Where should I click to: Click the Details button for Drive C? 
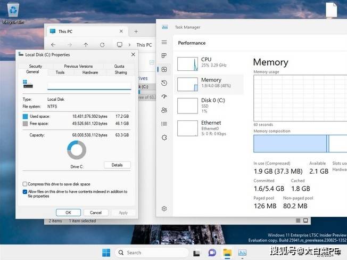click(x=117, y=165)
